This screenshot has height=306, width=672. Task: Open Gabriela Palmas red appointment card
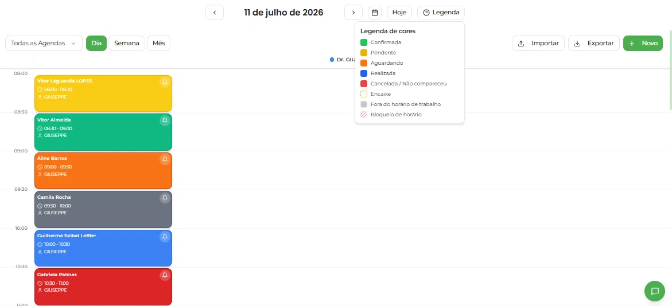(x=103, y=287)
